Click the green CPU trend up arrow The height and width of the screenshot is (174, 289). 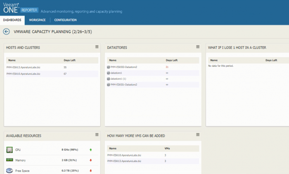(90, 150)
